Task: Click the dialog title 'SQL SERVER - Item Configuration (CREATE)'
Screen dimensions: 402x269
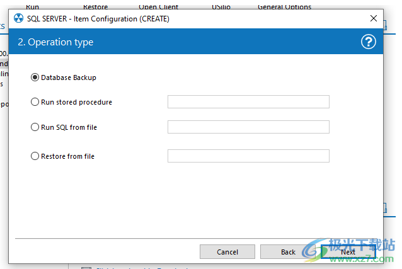Action: click(x=98, y=19)
